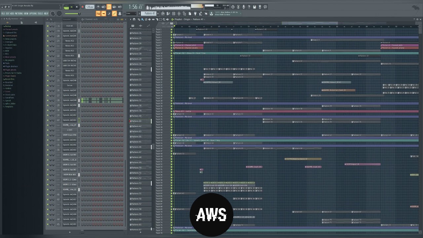
Task: Click the Nexus #3 - mixlist clip in Playlist
Action: [296, 111]
